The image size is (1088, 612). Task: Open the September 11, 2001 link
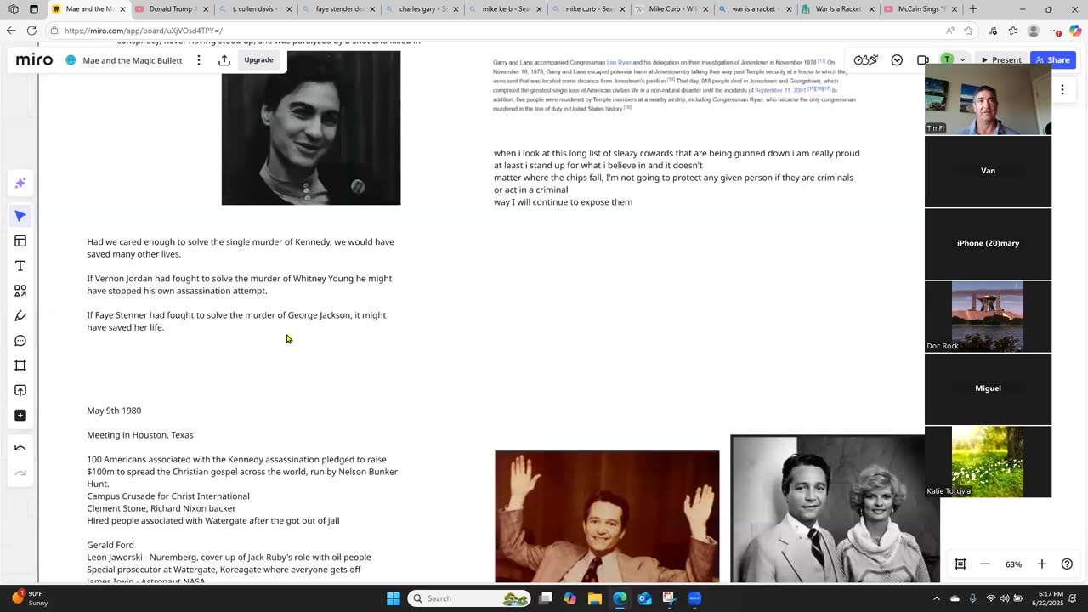[x=780, y=90]
